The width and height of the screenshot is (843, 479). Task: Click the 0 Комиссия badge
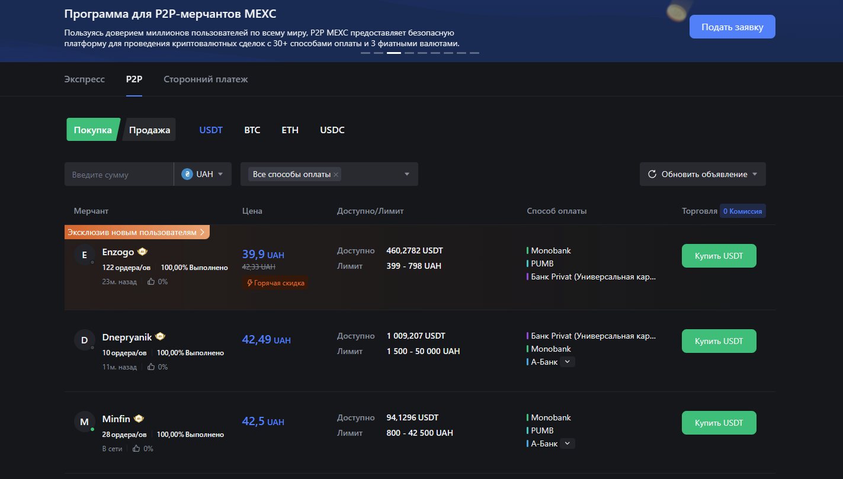tap(743, 211)
